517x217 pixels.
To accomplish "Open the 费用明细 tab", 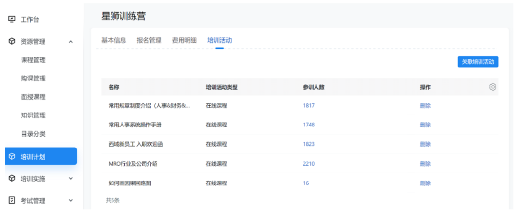I will point(184,40).
